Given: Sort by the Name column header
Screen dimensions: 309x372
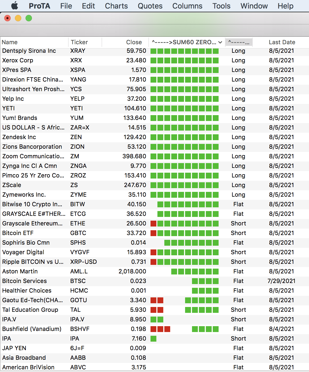Looking at the screenshot, I should point(34,42).
